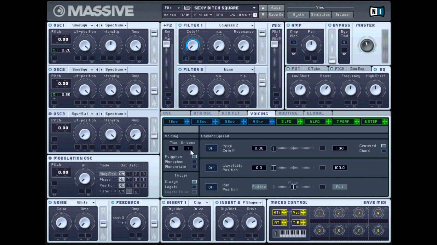Open the Ultra quality dropdown
The width and height of the screenshot is (437, 245).
click(244, 15)
